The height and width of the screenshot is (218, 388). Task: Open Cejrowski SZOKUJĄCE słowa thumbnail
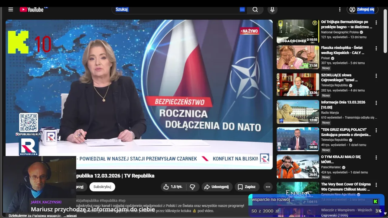point(298,85)
